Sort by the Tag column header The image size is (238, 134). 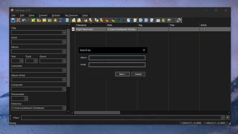pos(153,25)
